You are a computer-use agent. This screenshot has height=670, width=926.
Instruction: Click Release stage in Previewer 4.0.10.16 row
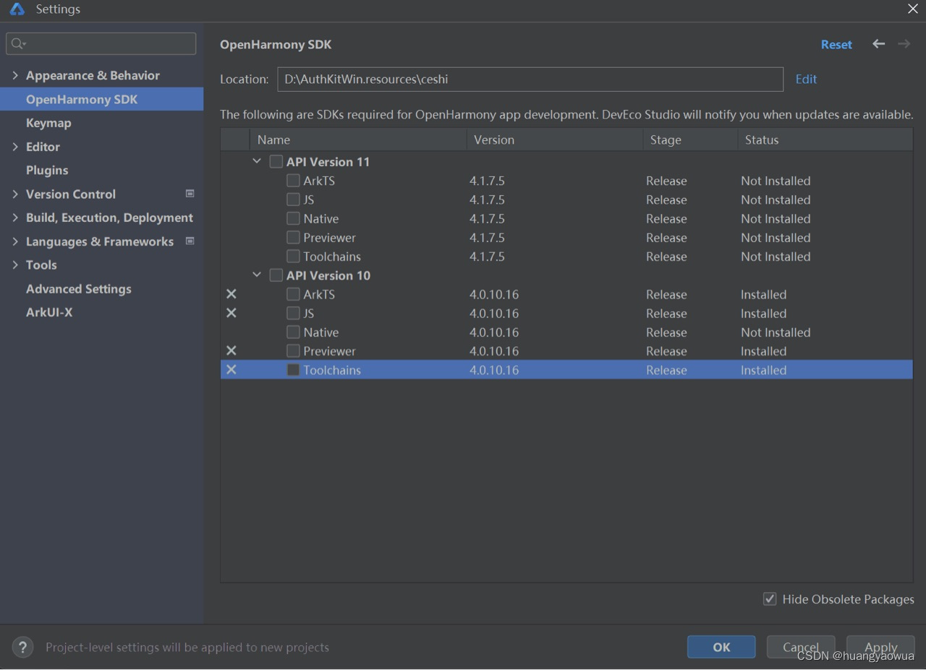[666, 351]
